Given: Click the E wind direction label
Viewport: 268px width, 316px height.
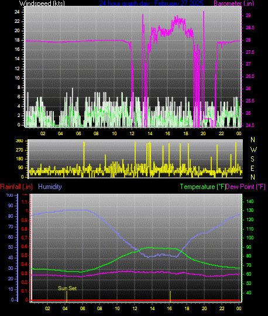Looking at the screenshot, I should 252,169.
